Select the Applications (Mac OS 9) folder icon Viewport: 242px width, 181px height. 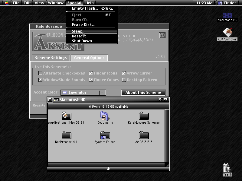pyautogui.click(x=66, y=116)
